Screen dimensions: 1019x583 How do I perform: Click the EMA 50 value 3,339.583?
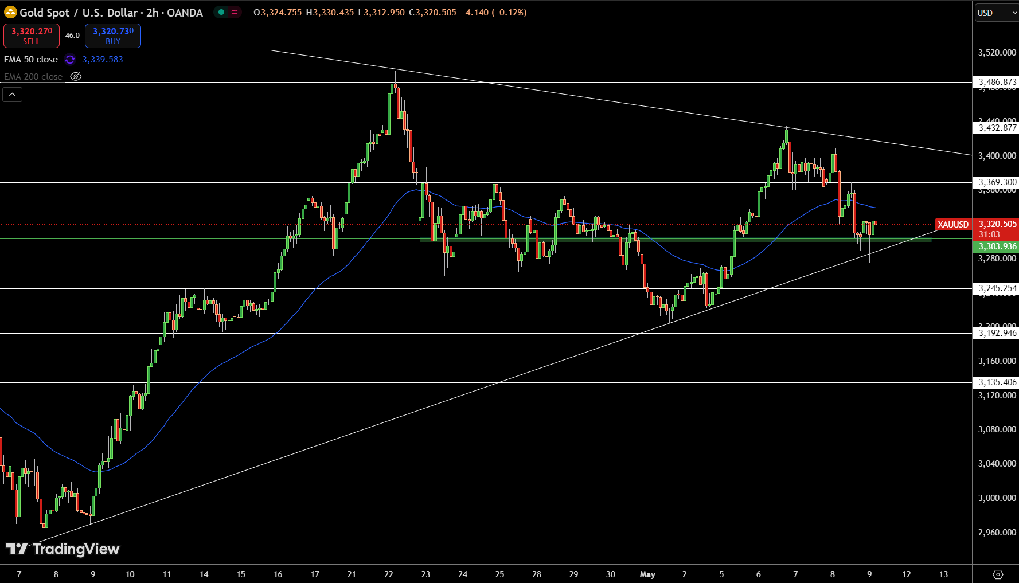[103, 60]
